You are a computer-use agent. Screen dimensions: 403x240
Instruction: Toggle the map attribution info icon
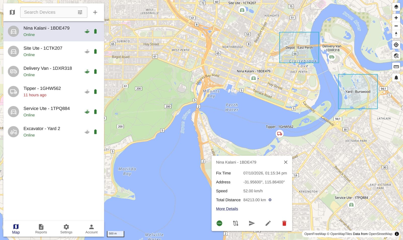pos(397,234)
